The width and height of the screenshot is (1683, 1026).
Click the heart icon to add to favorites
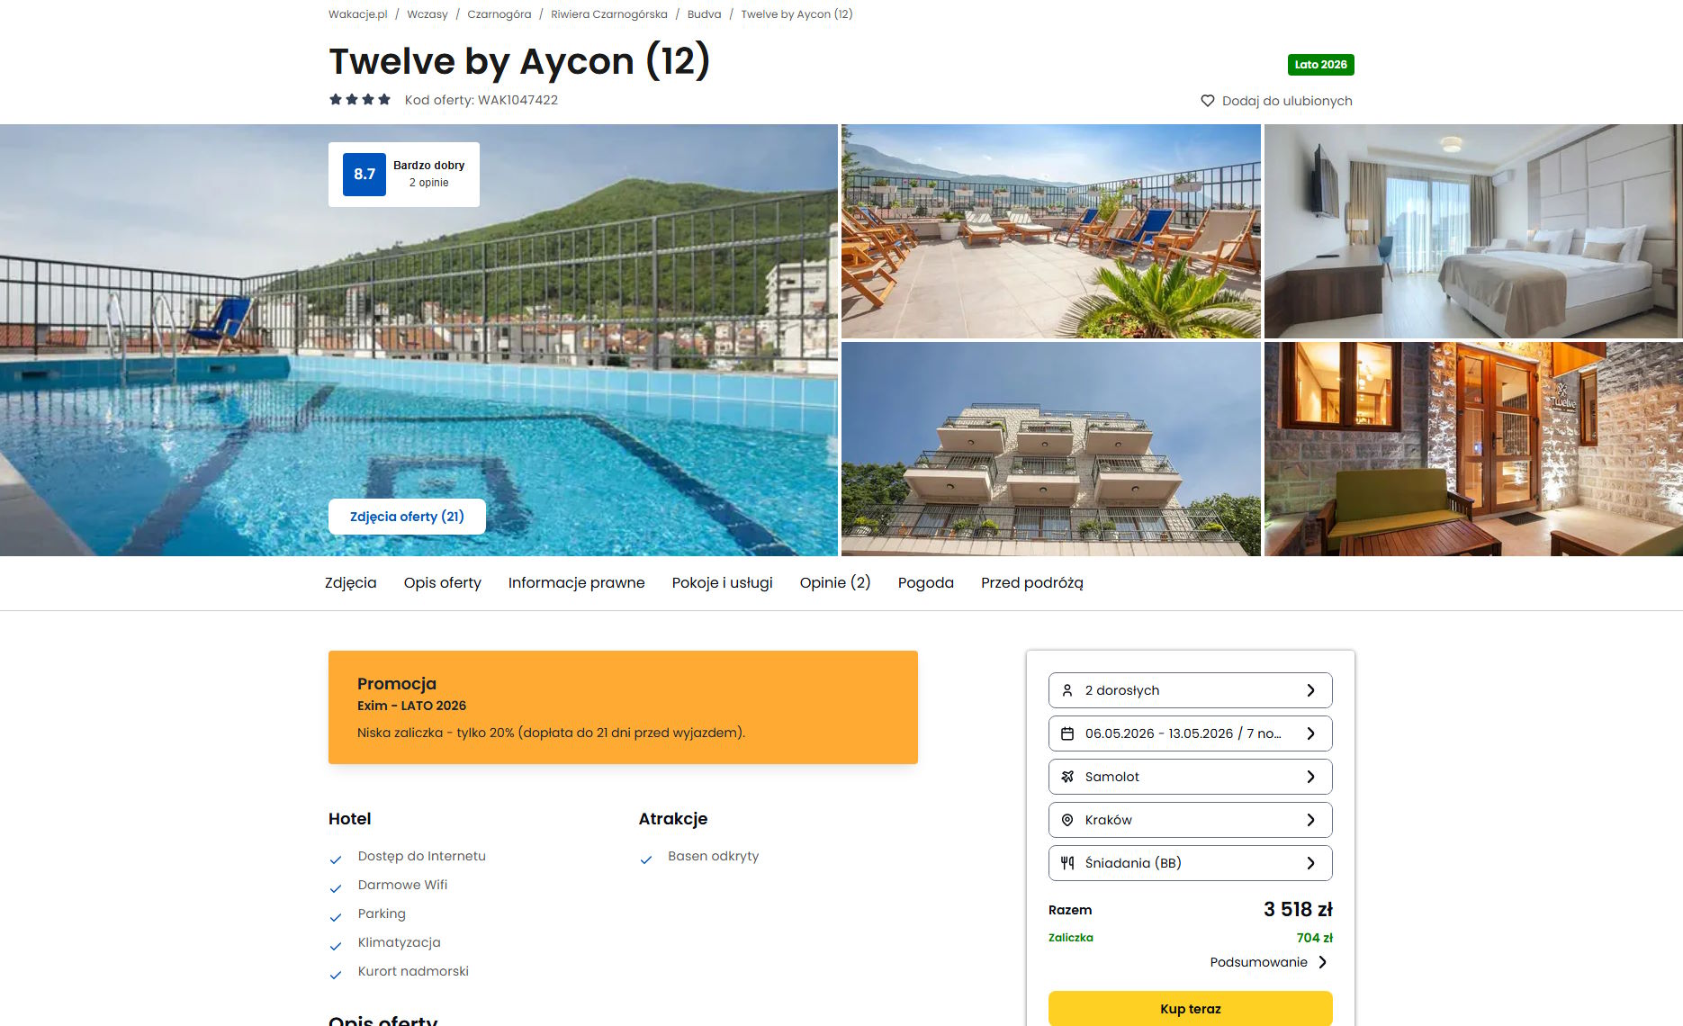tap(1208, 101)
